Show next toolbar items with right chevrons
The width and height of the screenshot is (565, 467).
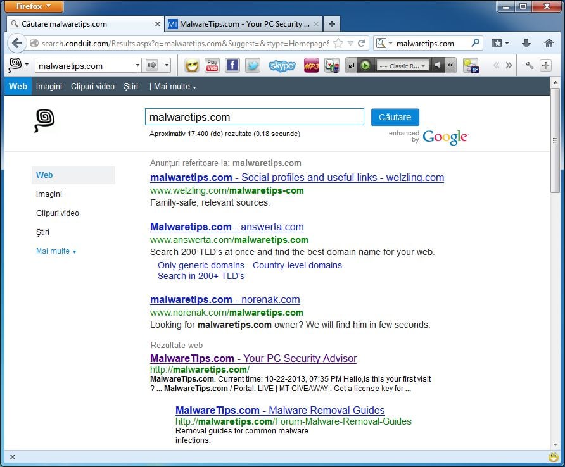509,66
